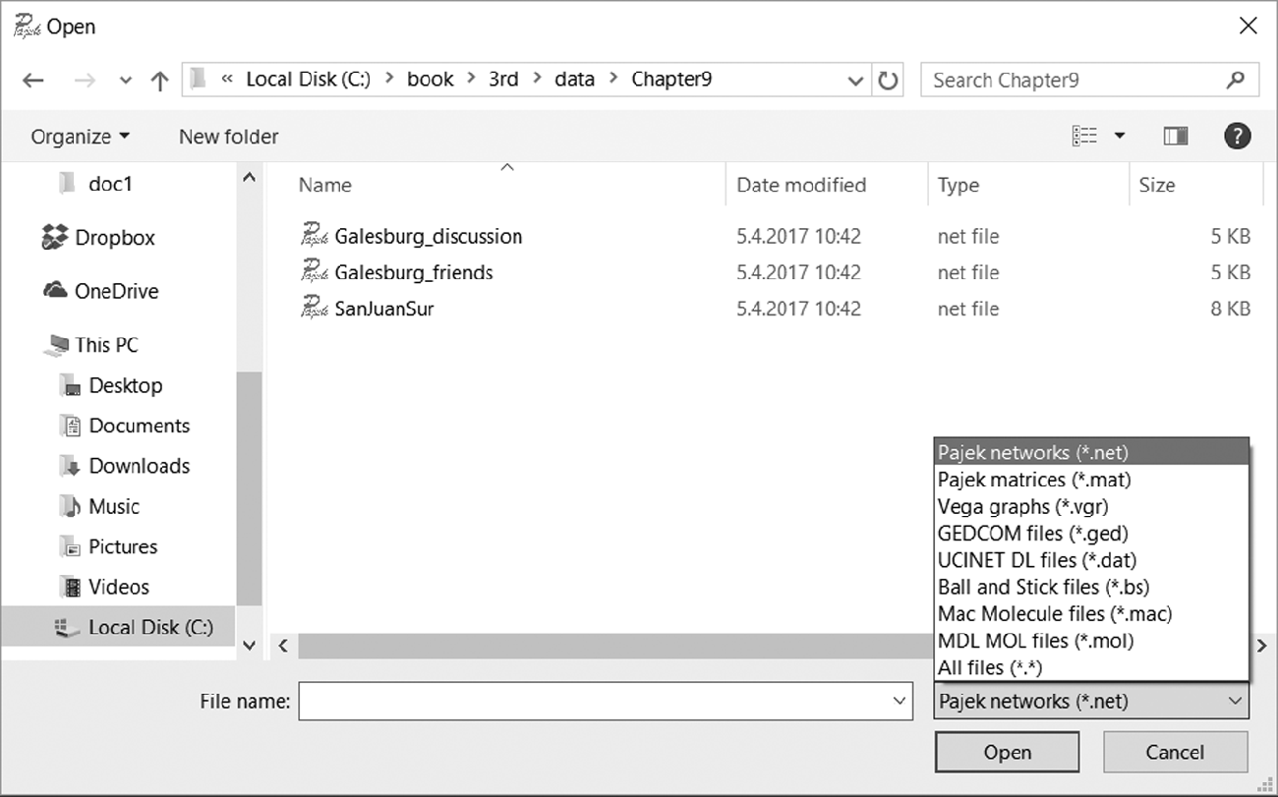Open the recent locations chevron
The image size is (1278, 797).
pos(126,82)
